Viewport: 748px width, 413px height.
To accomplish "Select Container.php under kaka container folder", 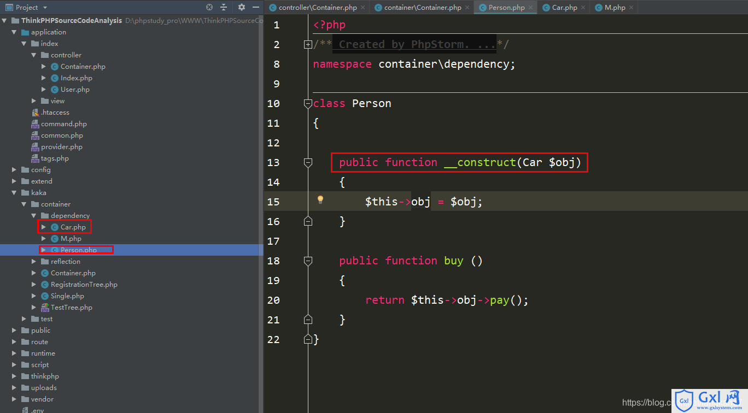I will (x=73, y=273).
